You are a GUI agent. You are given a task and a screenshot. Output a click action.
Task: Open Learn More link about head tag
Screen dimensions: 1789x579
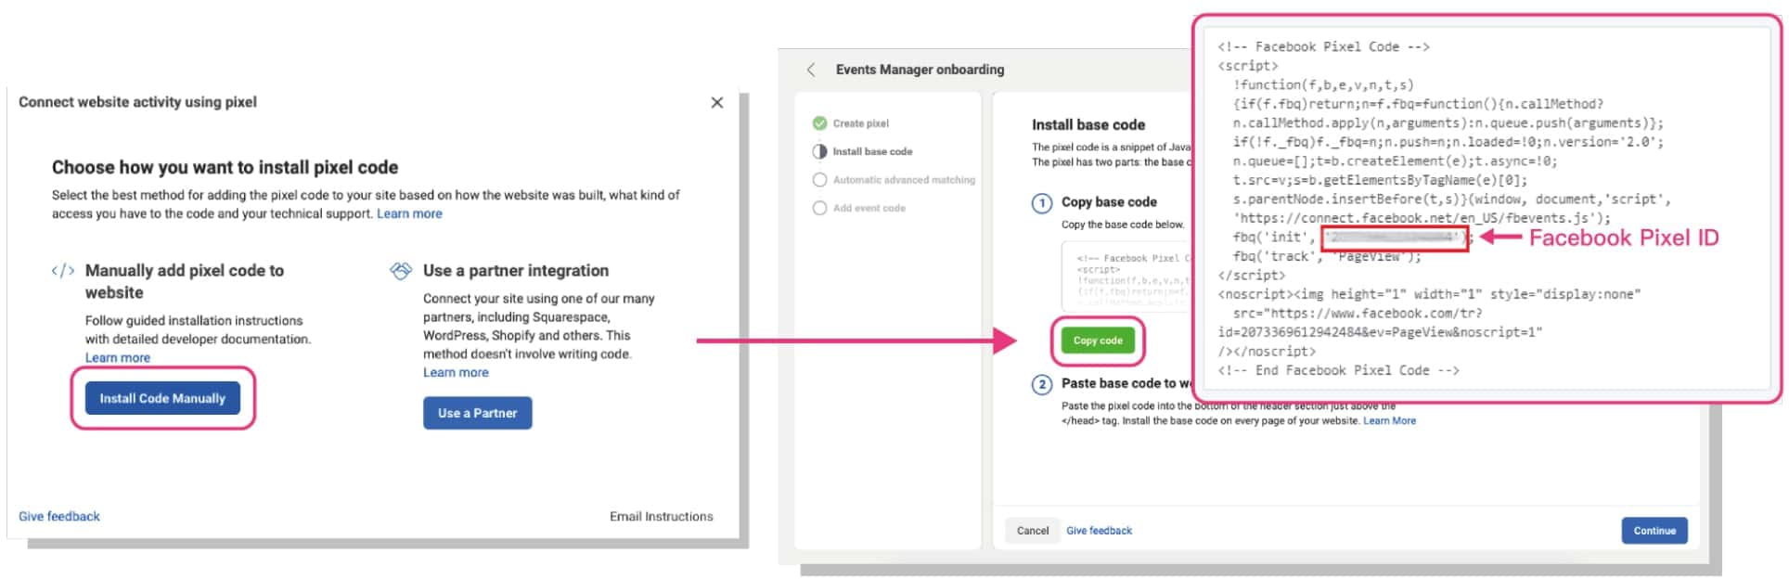coord(1389,420)
